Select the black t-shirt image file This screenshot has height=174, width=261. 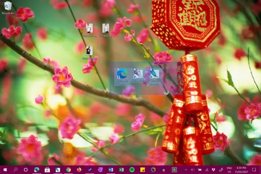pyautogui.click(x=89, y=51)
